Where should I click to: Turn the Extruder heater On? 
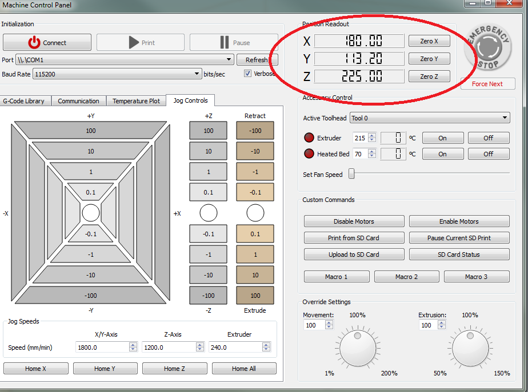pos(442,138)
